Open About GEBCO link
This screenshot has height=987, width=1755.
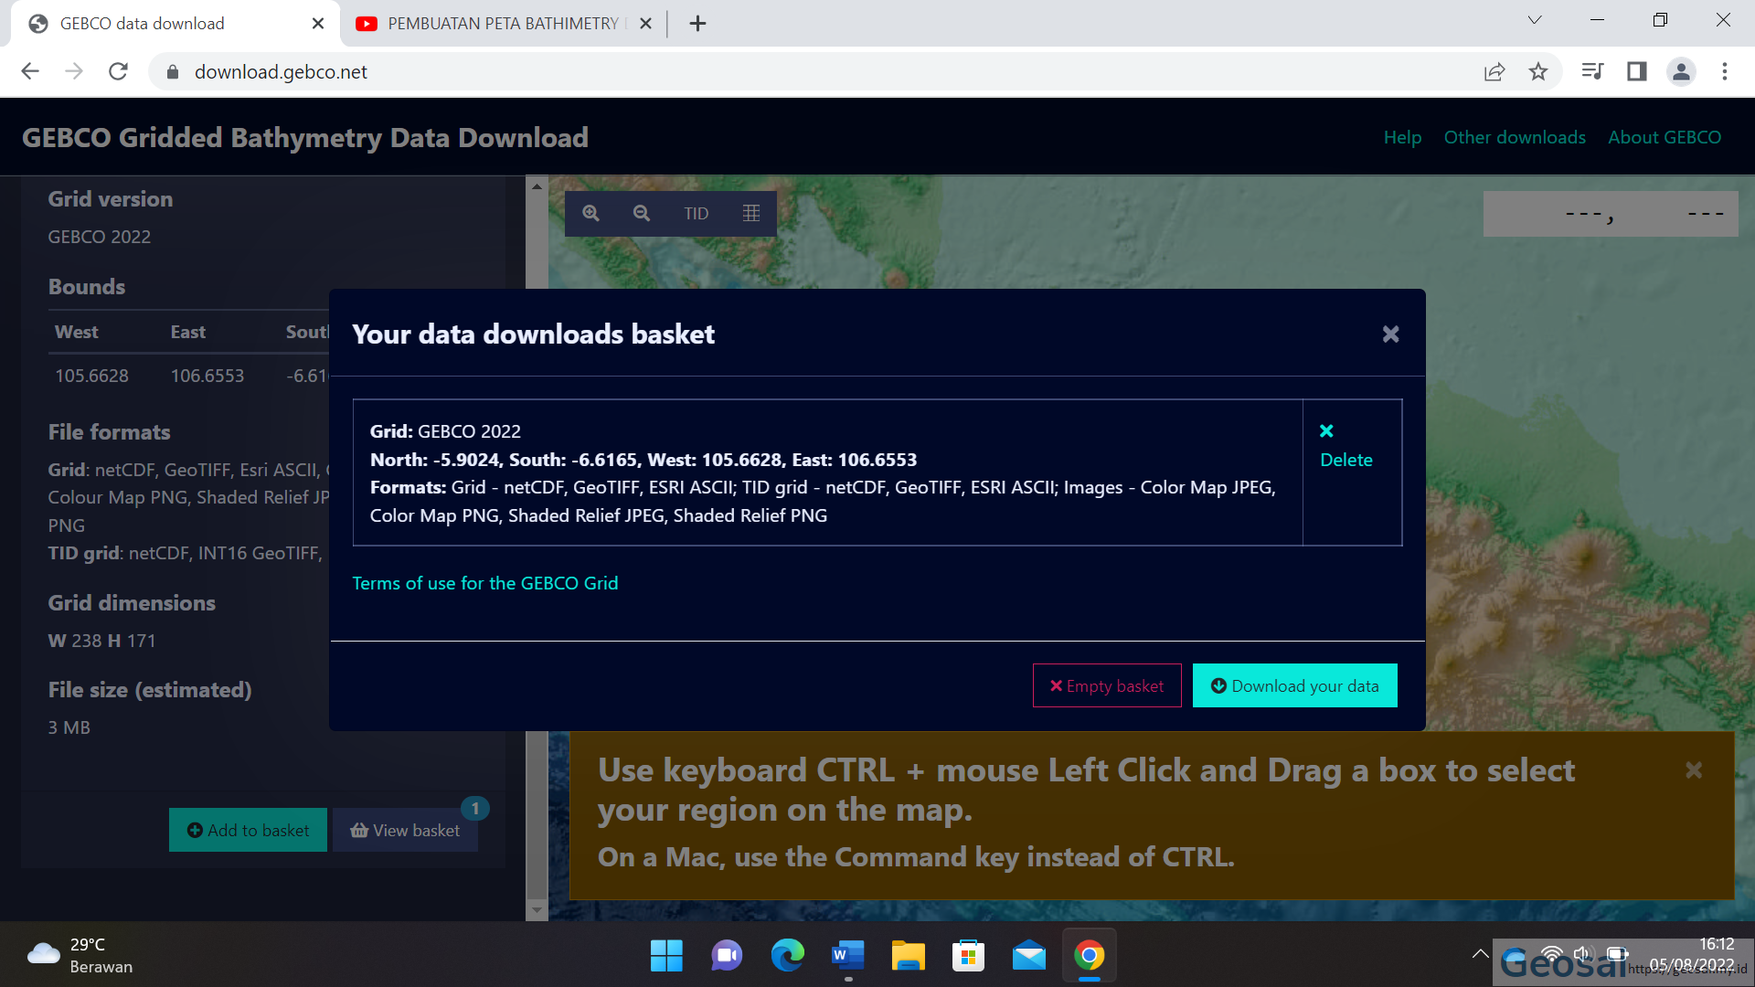coord(1665,137)
